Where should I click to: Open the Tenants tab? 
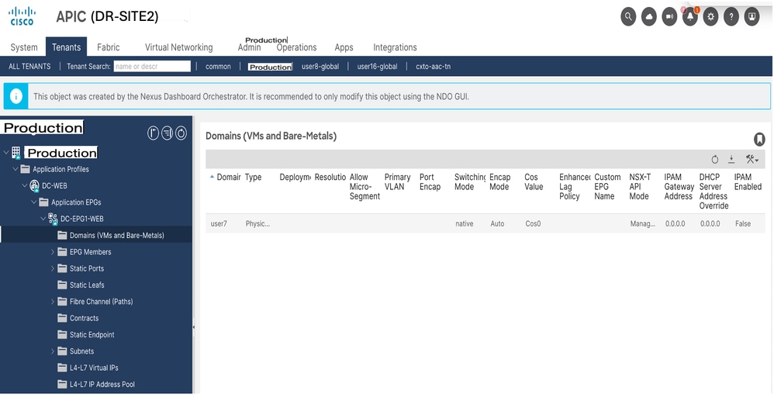66,47
